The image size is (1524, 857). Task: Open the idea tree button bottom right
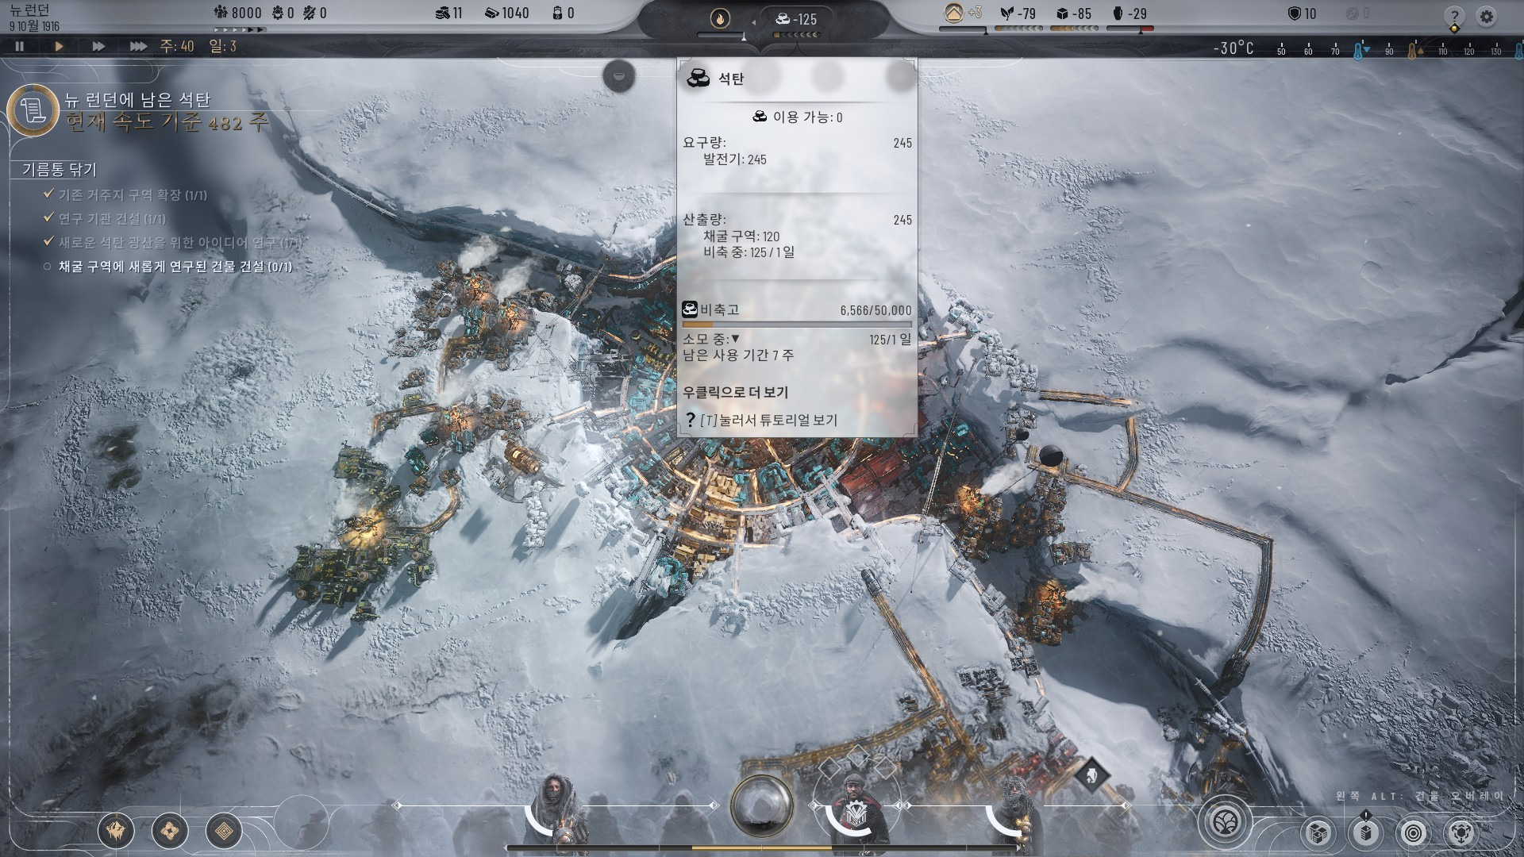[x=1225, y=821]
